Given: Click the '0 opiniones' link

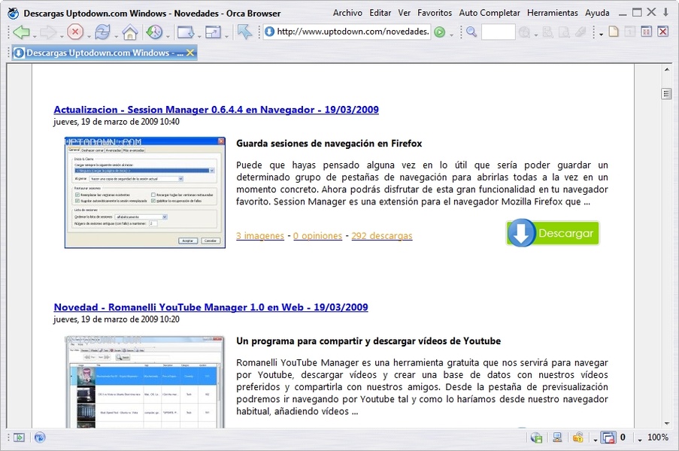Looking at the screenshot, I should 317,236.
